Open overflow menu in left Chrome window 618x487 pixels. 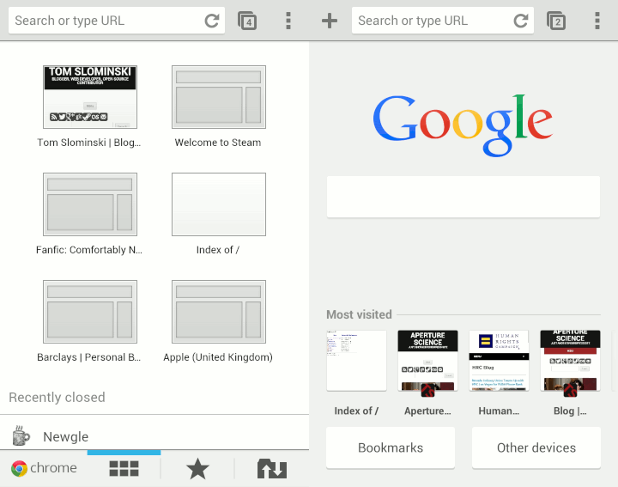click(288, 21)
